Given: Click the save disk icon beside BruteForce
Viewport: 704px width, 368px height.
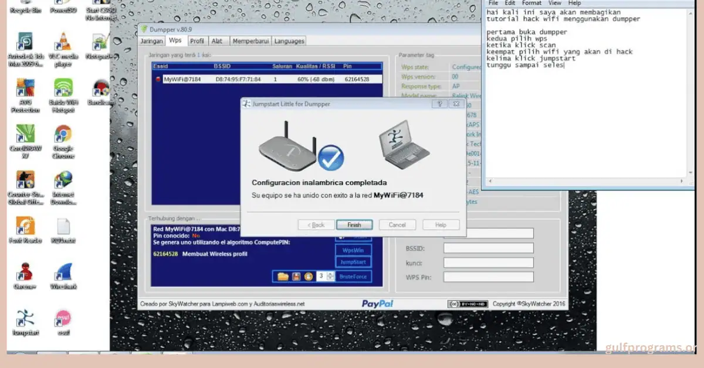Looking at the screenshot, I should tap(296, 276).
